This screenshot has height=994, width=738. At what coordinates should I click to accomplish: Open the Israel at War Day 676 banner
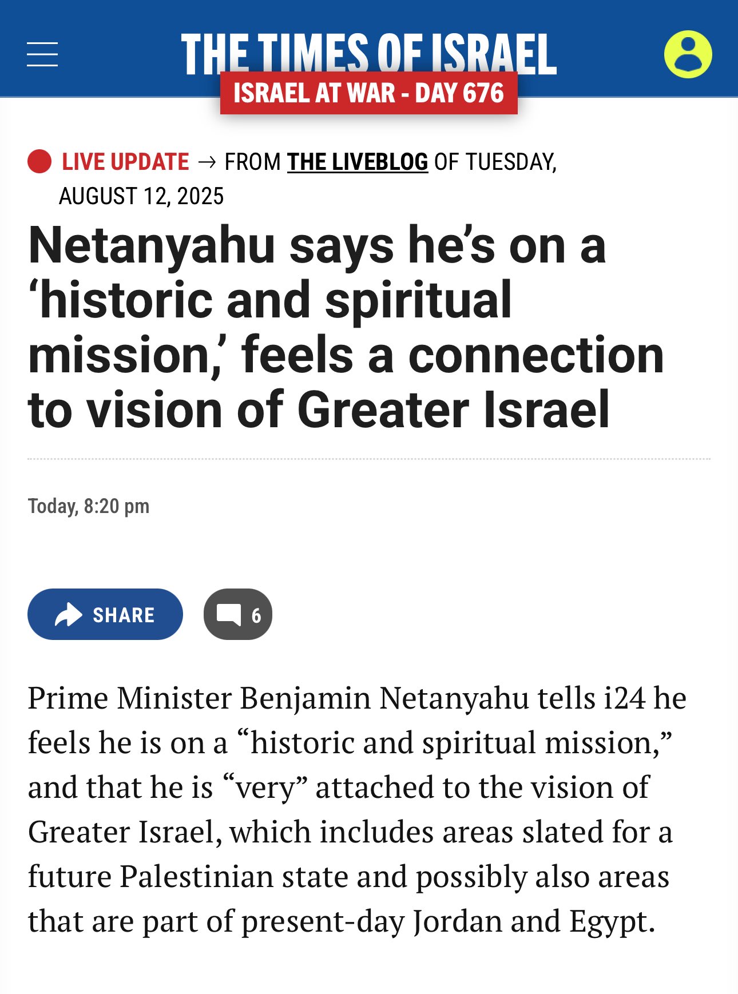point(368,94)
